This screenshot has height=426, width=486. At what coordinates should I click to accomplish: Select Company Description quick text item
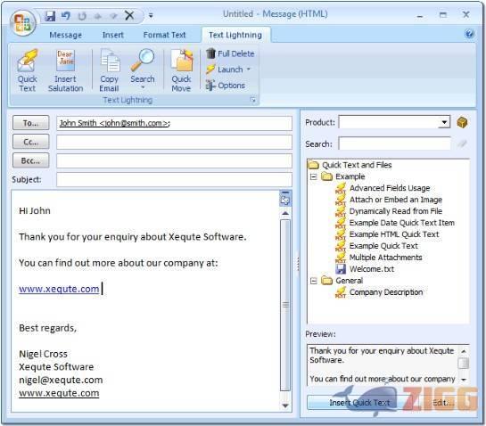point(386,292)
